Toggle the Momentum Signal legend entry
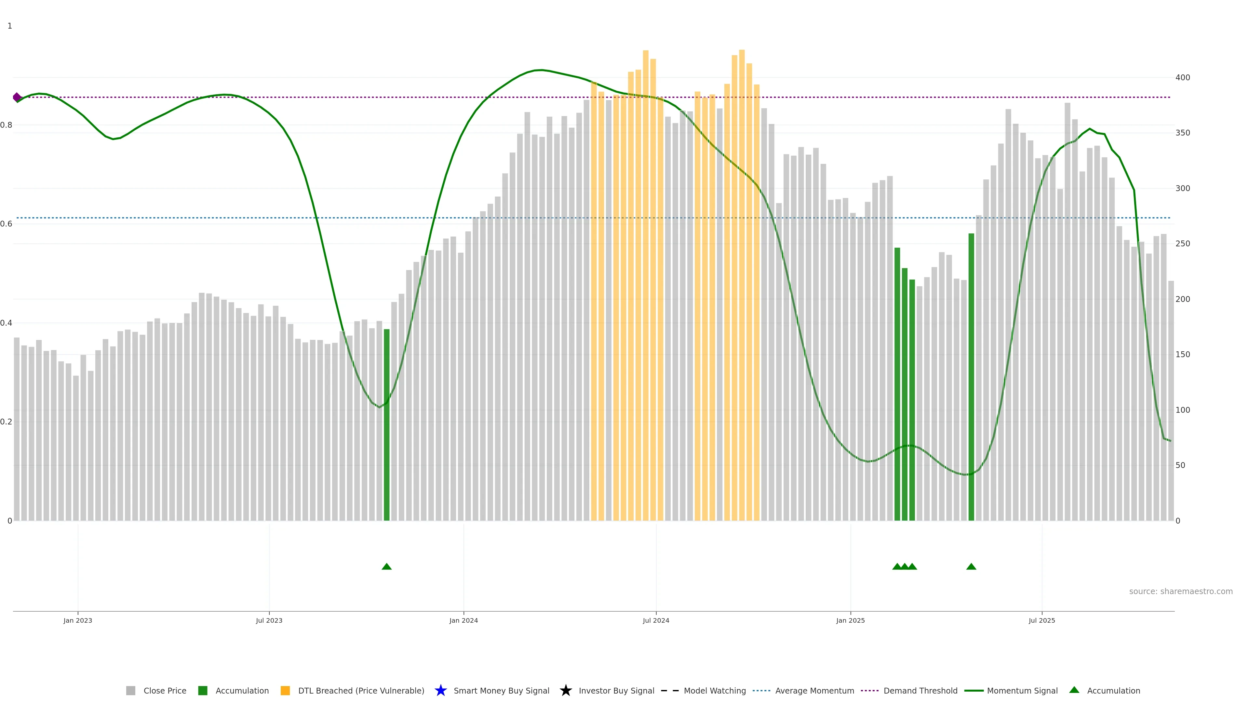The height and width of the screenshot is (702, 1249). click(x=1022, y=690)
